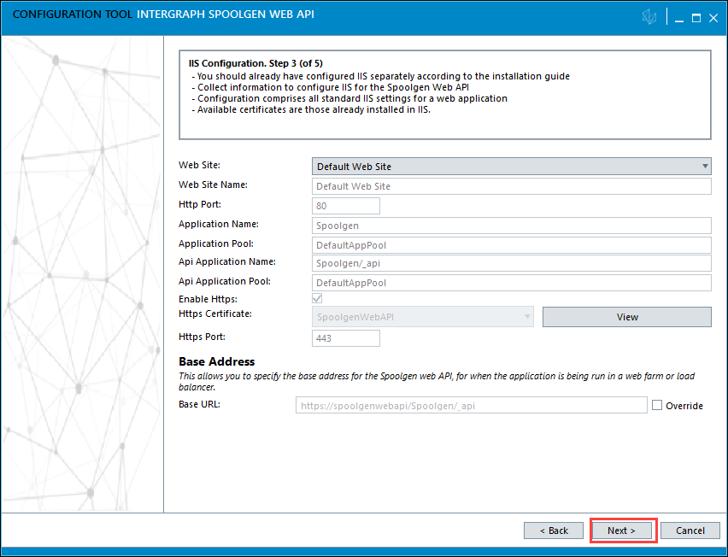The width and height of the screenshot is (728, 557).
Task: Click View to inspect the certificate
Action: (x=626, y=317)
